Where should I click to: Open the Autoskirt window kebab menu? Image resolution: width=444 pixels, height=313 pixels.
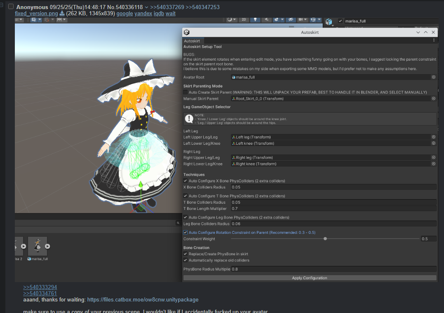[x=434, y=40]
